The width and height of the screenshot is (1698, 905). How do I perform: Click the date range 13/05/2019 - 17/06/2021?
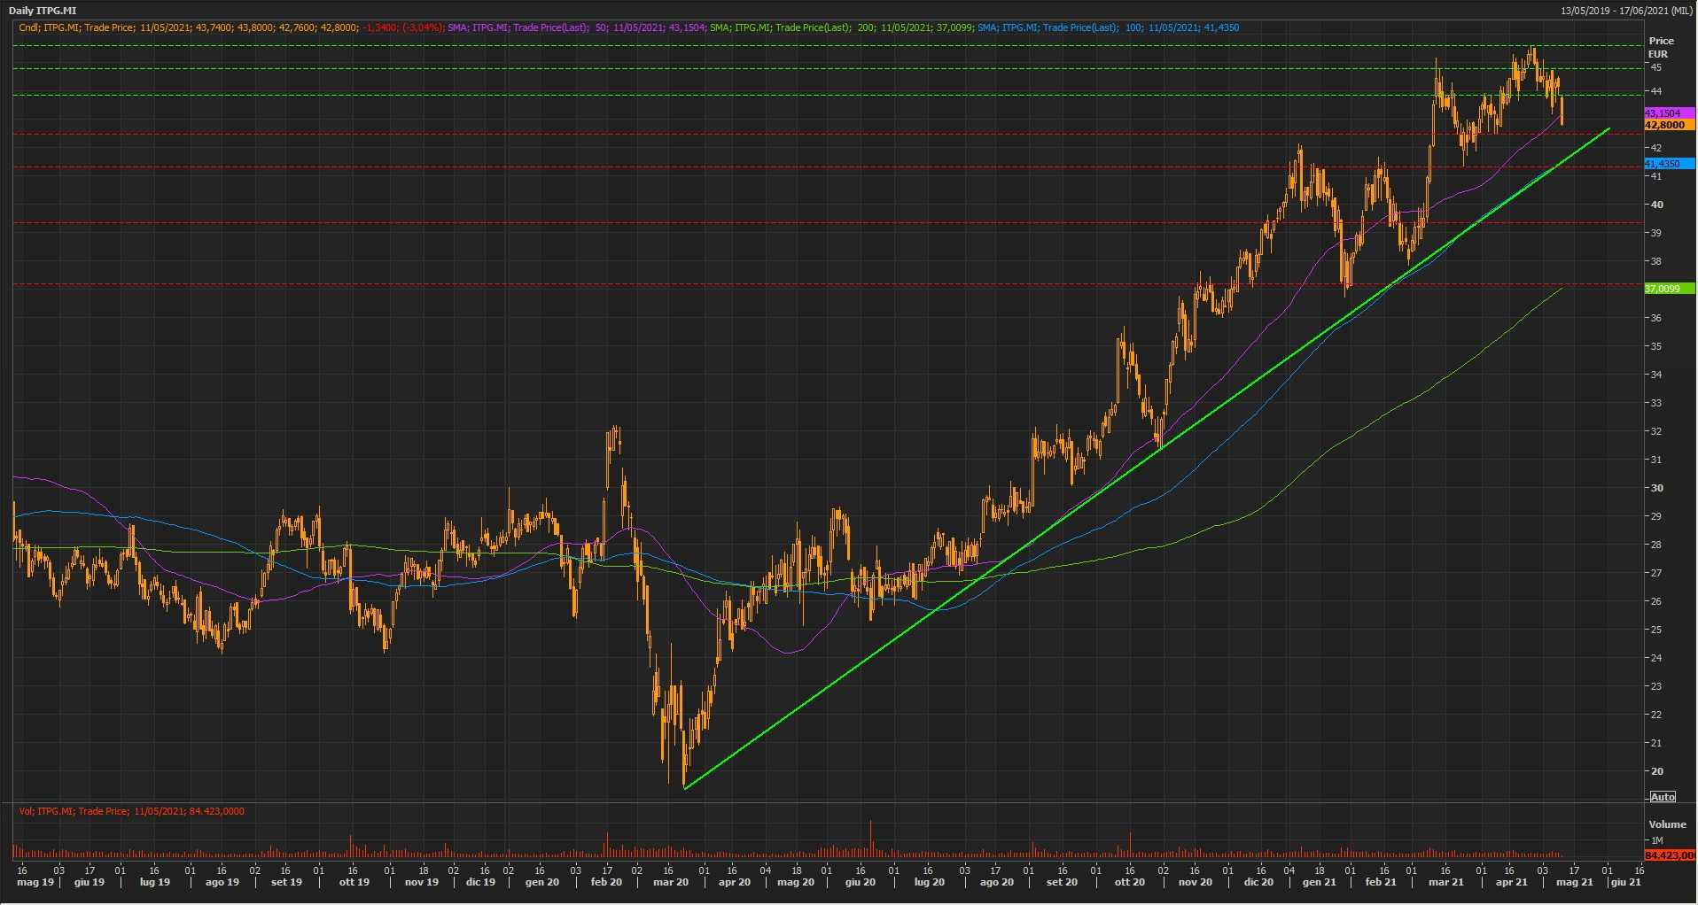(x=1625, y=11)
